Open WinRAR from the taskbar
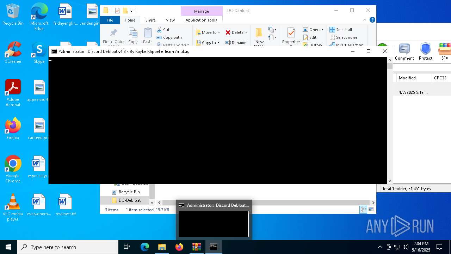 [x=196, y=247]
